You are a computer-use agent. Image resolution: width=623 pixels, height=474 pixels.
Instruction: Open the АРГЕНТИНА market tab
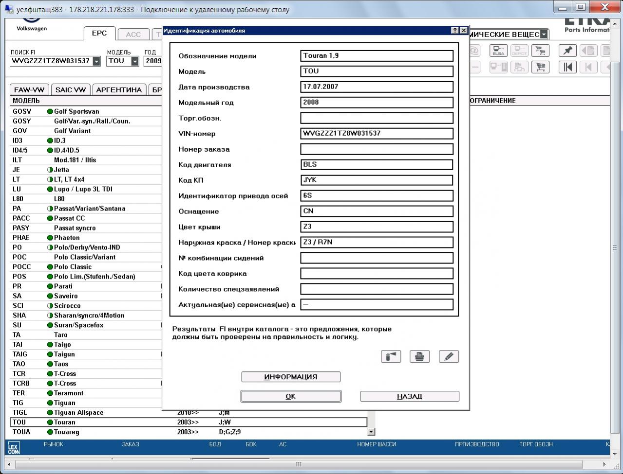pyautogui.click(x=119, y=90)
